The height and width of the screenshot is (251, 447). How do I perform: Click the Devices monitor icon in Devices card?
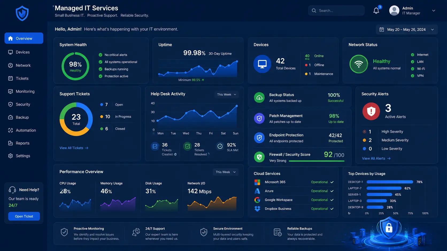(x=262, y=64)
